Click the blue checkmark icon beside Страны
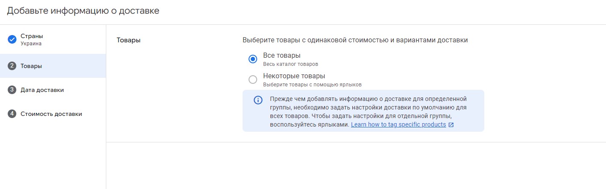Image resolution: width=606 pixels, height=189 pixels. click(12, 39)
